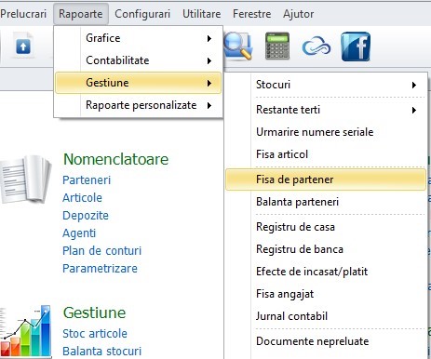Viewport: 431px width, 359px height.
Task: Open the Configurari menu
Action: [142, 14]
